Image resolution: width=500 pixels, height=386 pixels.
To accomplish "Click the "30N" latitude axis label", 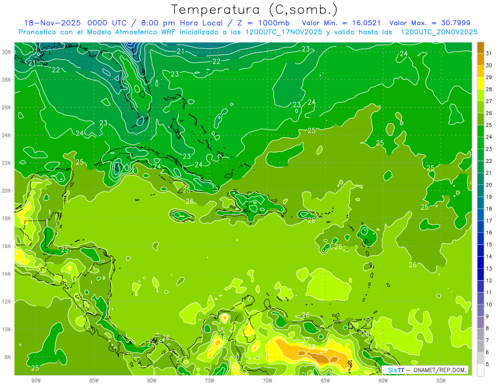I will 6,52.
